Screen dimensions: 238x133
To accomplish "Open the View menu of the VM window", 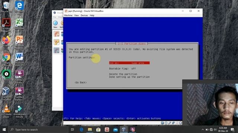I will coord(77,16).
